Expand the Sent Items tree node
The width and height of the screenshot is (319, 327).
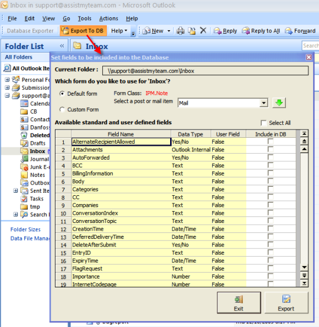pos(15,190)
